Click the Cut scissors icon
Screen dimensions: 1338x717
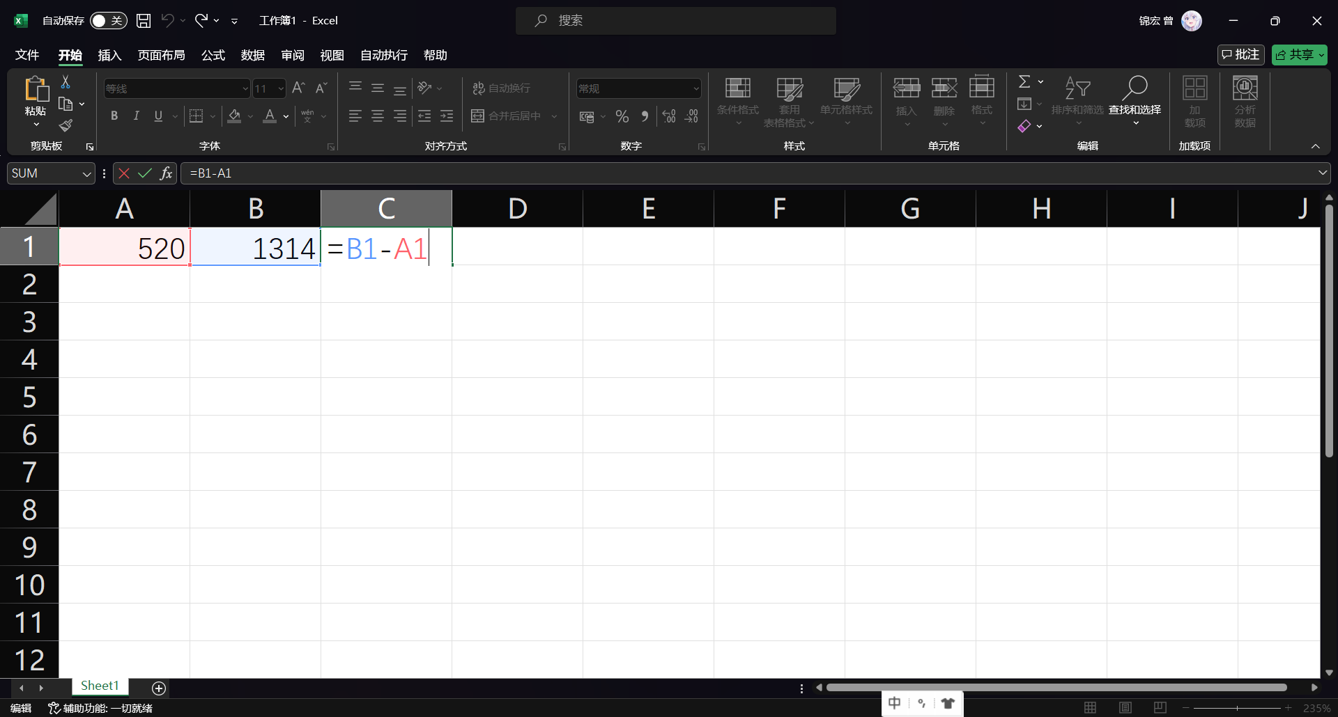[x=66, y=82]
